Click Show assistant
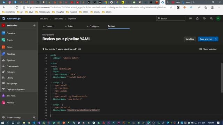 pos(208,49)
